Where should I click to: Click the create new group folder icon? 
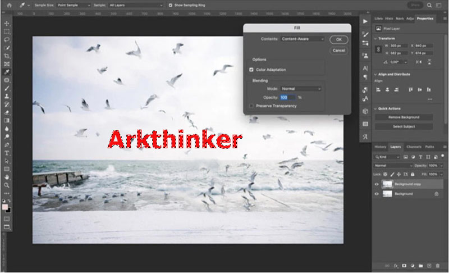[420, 266]
